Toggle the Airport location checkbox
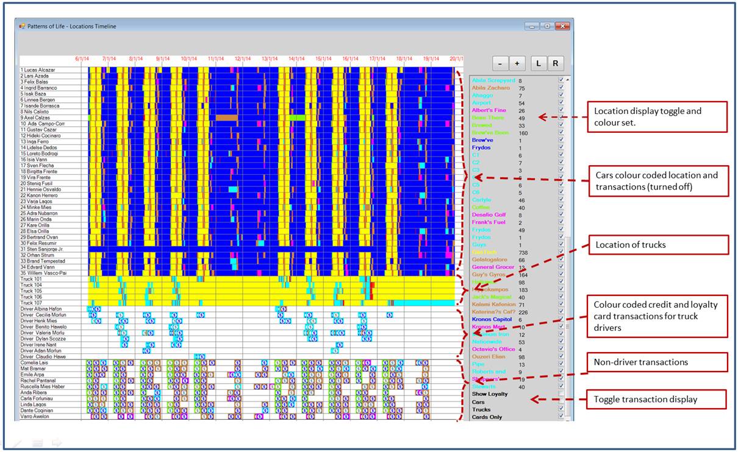 coord(561,103)
